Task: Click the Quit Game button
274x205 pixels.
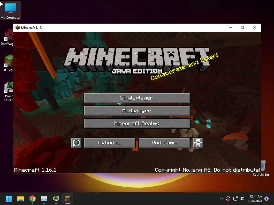Action: point(164,143)
